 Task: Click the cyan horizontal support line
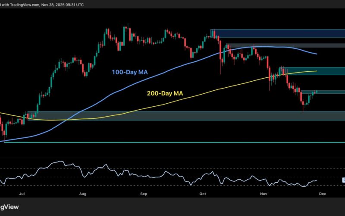point(172,142)
